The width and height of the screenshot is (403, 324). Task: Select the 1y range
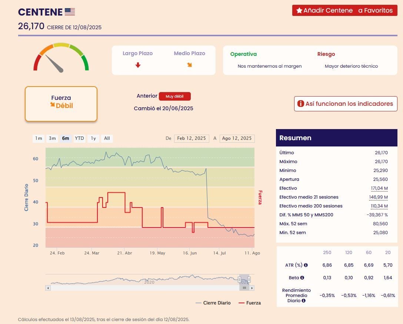tap(93, 138)
